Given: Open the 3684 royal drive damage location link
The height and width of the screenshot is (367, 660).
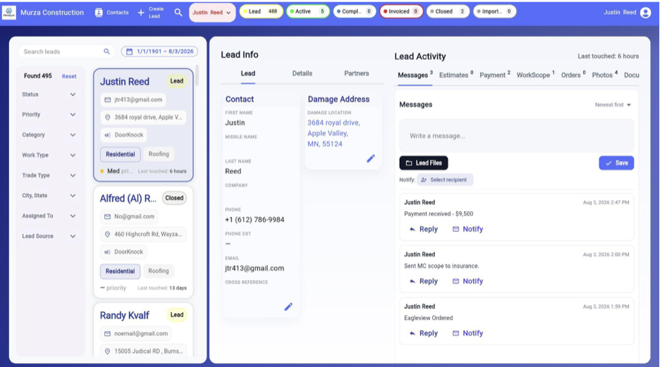Looking at the screenshot, I should 334,133.
